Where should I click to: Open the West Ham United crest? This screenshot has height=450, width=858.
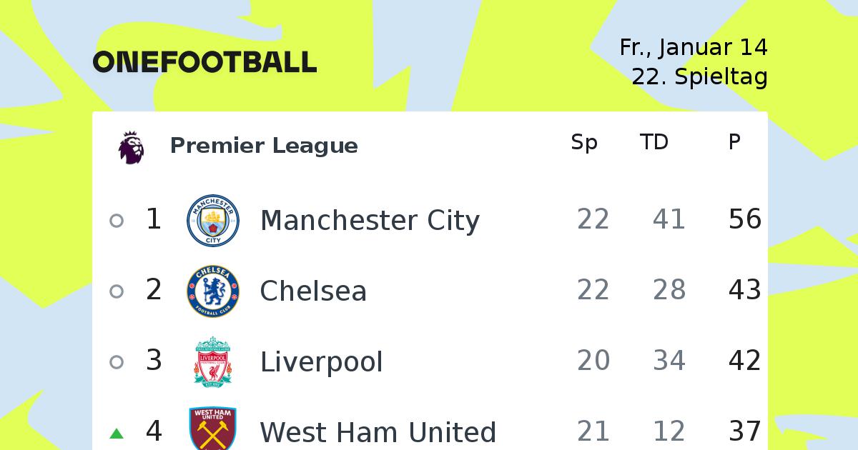click(213, 429)
